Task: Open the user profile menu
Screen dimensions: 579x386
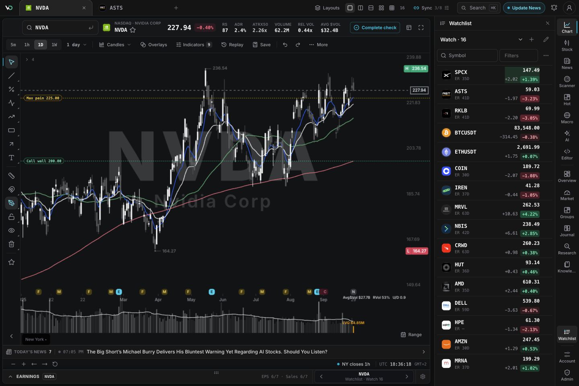Action: click(569, 8)
